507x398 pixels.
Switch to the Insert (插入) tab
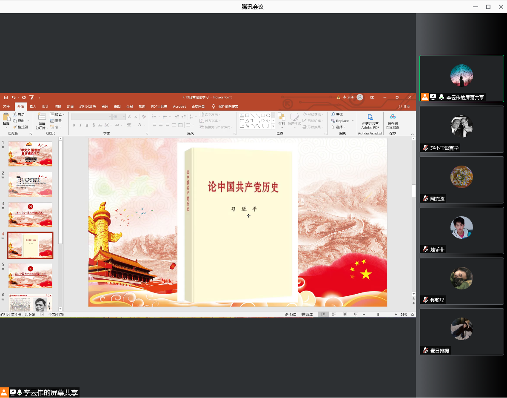33,106
